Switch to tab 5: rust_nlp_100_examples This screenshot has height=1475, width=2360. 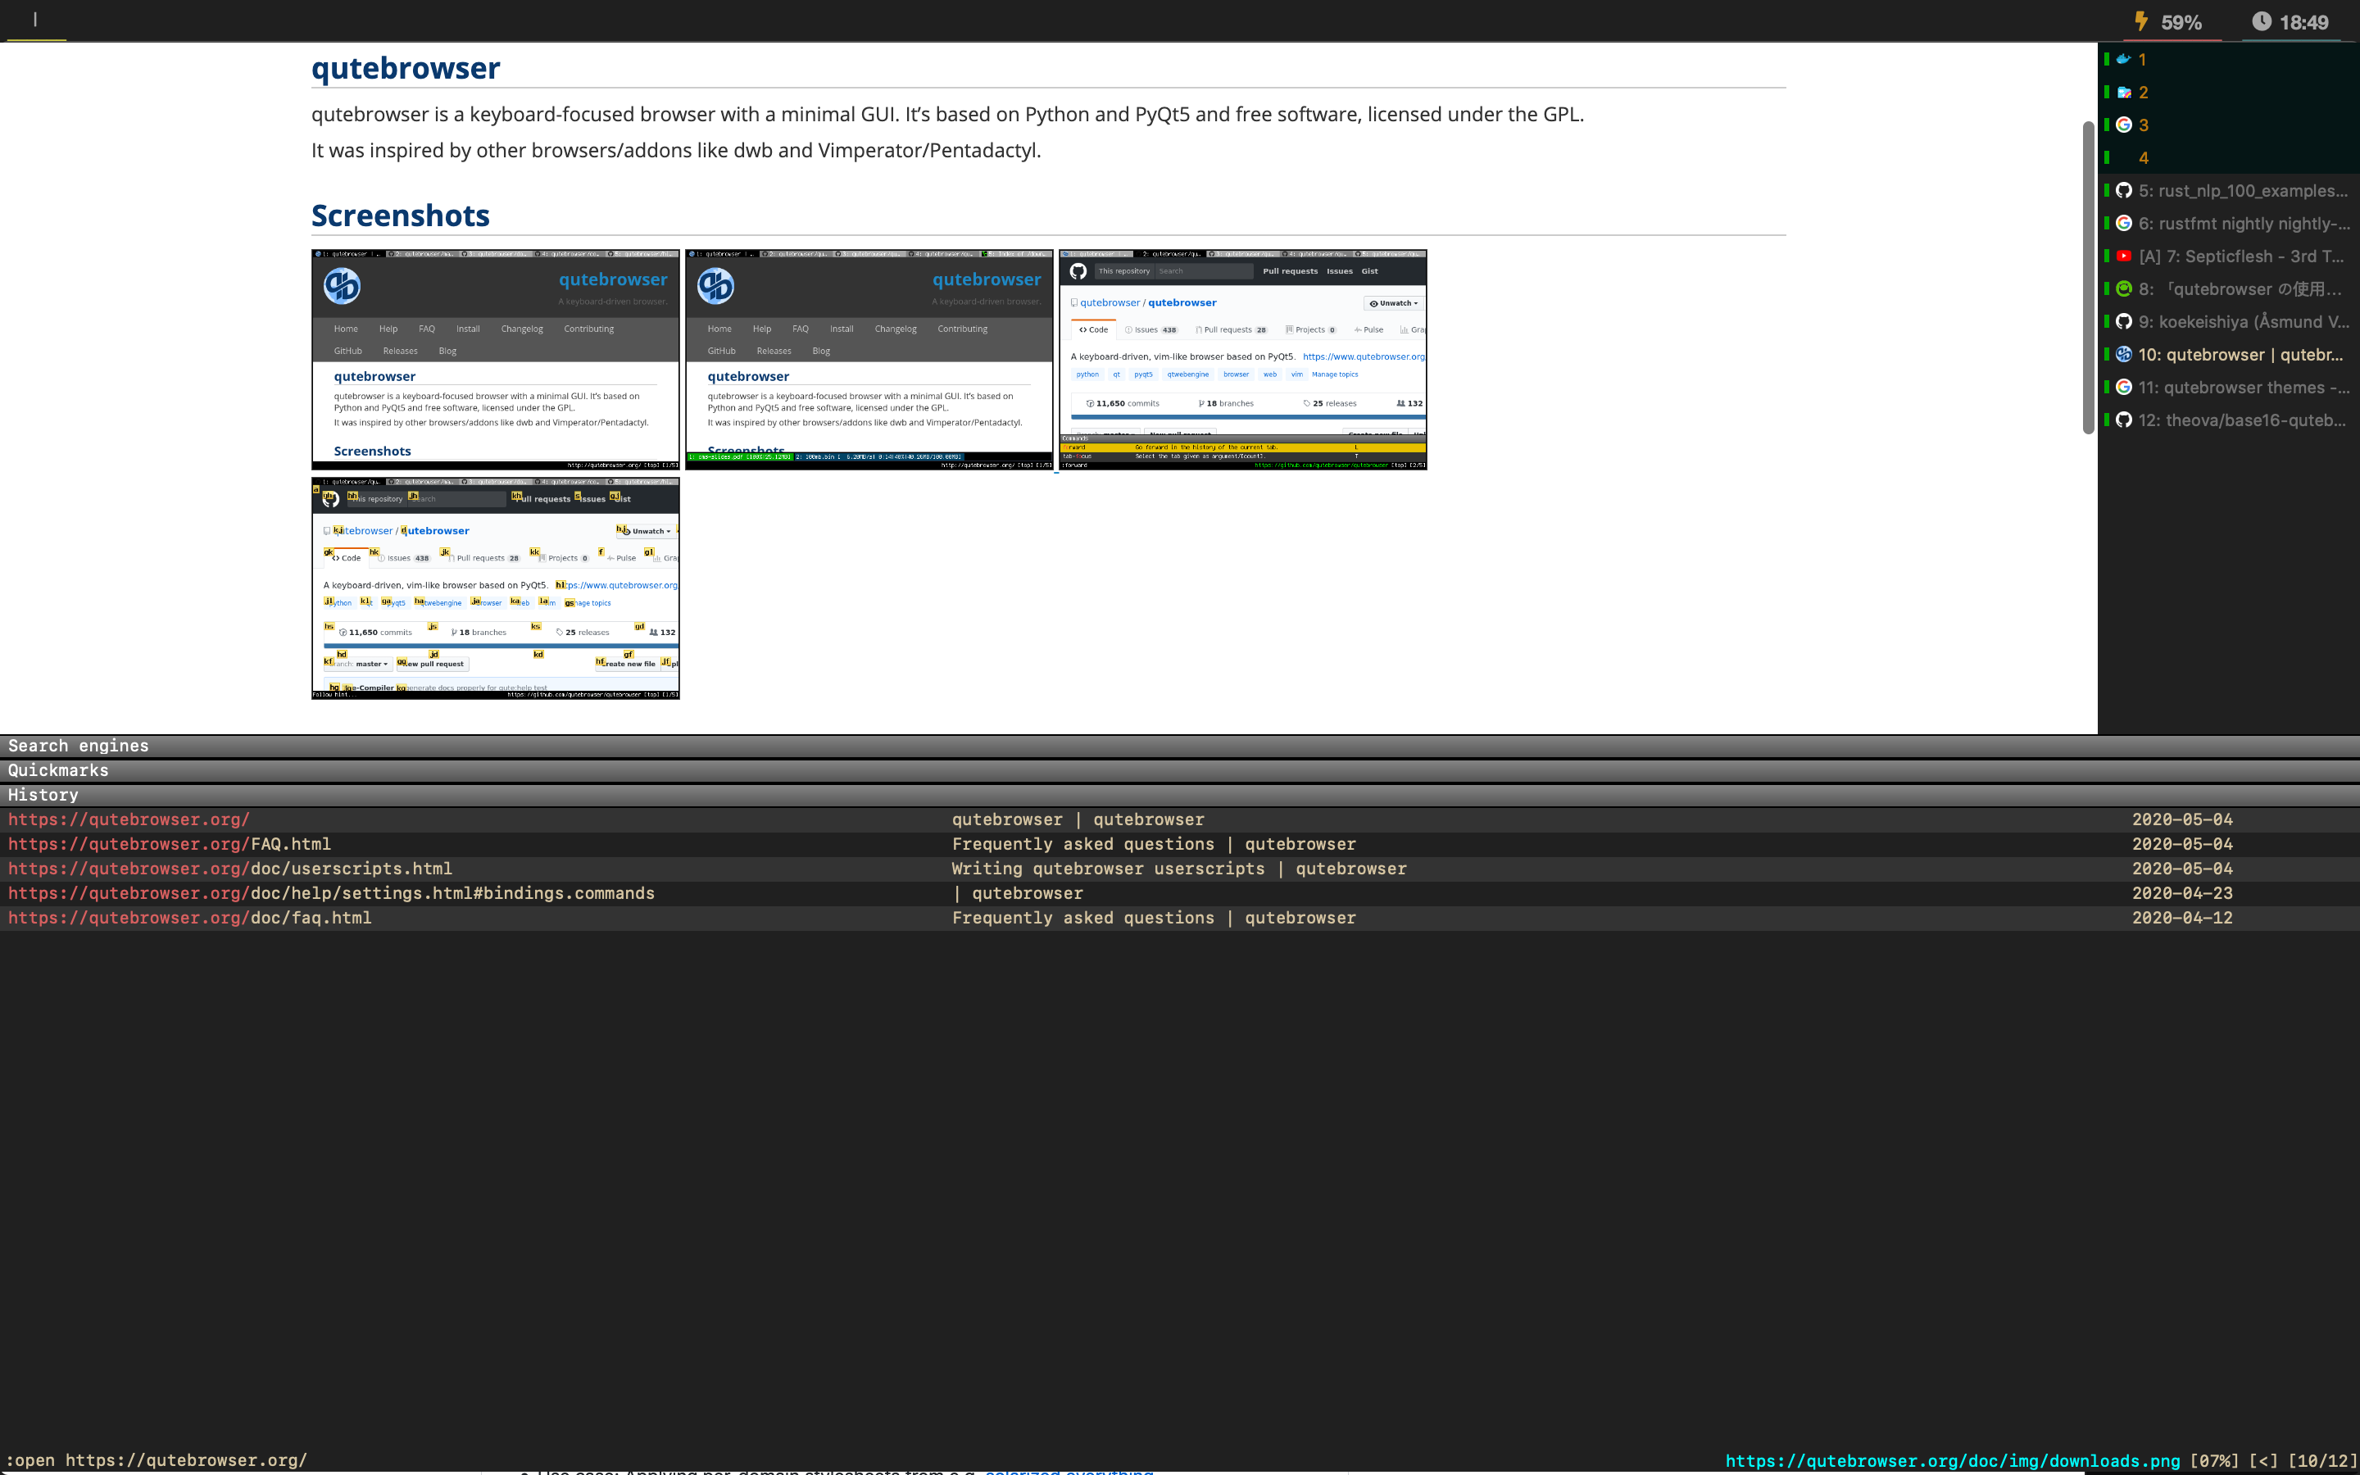(x=2230, y=190)
